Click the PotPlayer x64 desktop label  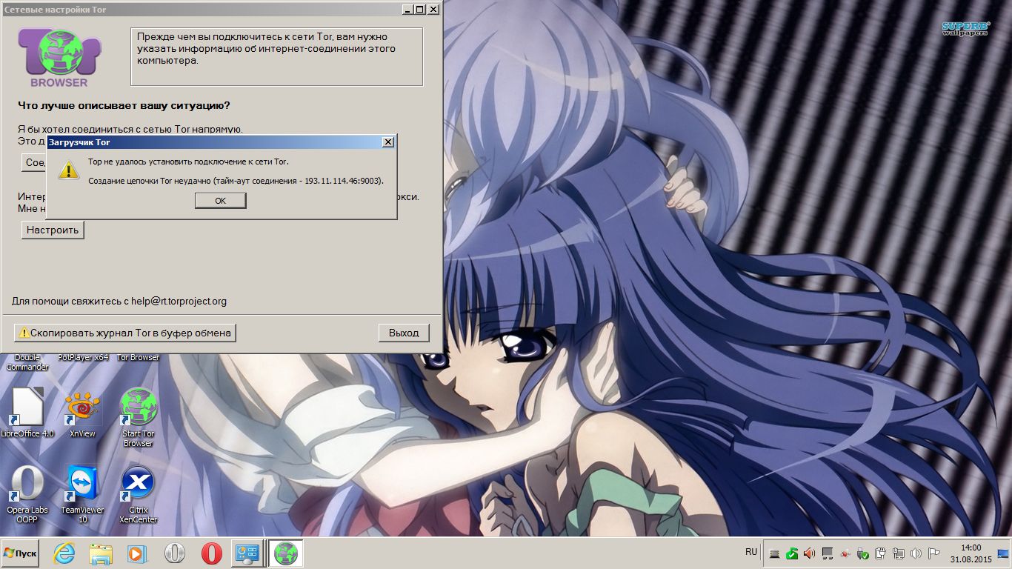[x=83, y=357]
